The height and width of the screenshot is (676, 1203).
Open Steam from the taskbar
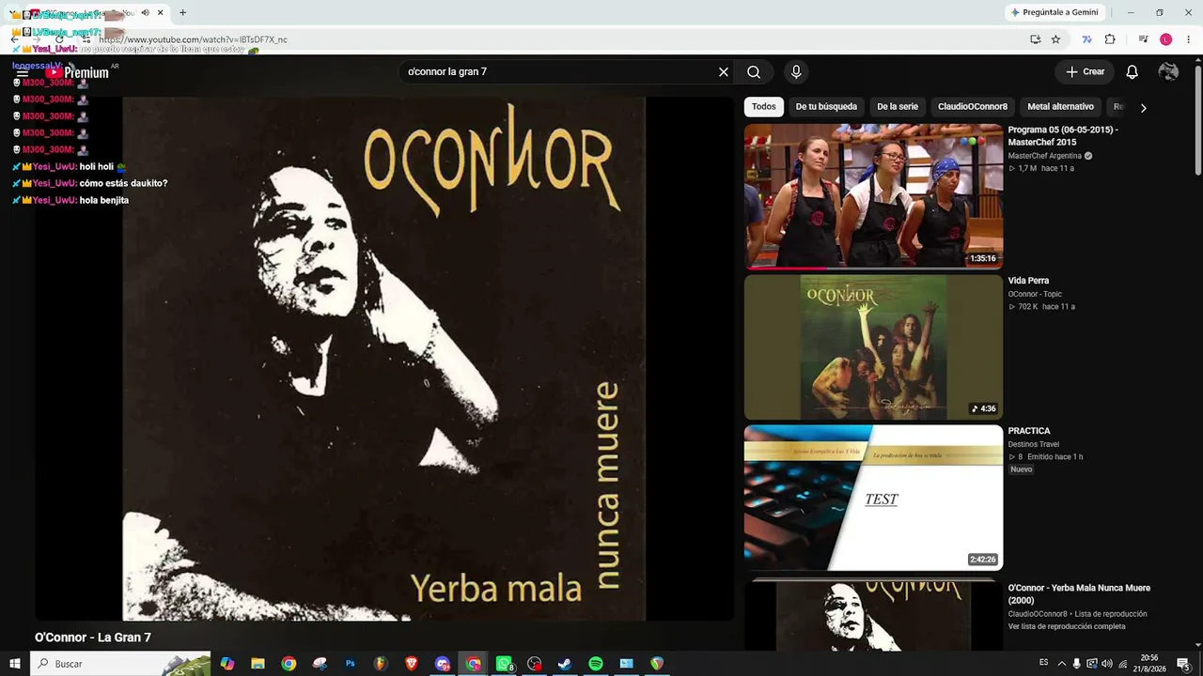565,664
